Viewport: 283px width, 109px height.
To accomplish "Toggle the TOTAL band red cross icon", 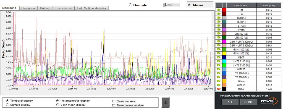I will 219,89.
